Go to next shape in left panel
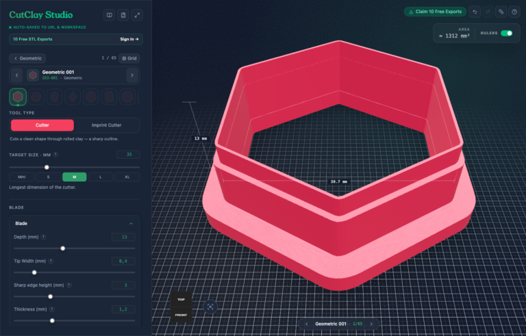The image size is (526, 336). (x=132, y=75)
